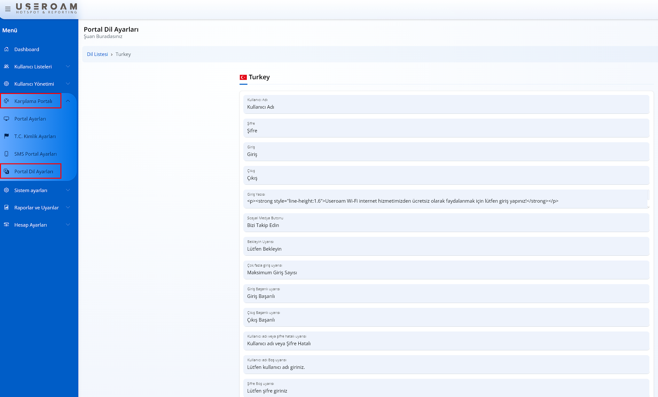The width and height of the screenshot is (658, 397).
Task: Click the Hesap Ayarları icon
Action: pos(6,225)
